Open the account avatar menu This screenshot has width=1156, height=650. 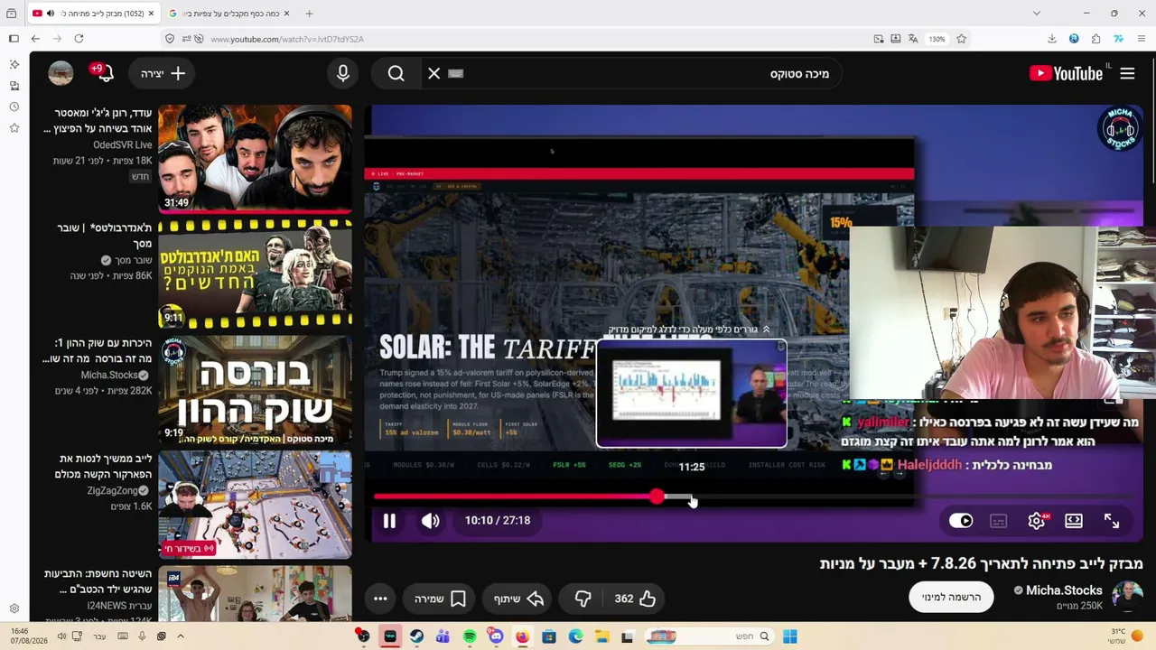(61, 73)
